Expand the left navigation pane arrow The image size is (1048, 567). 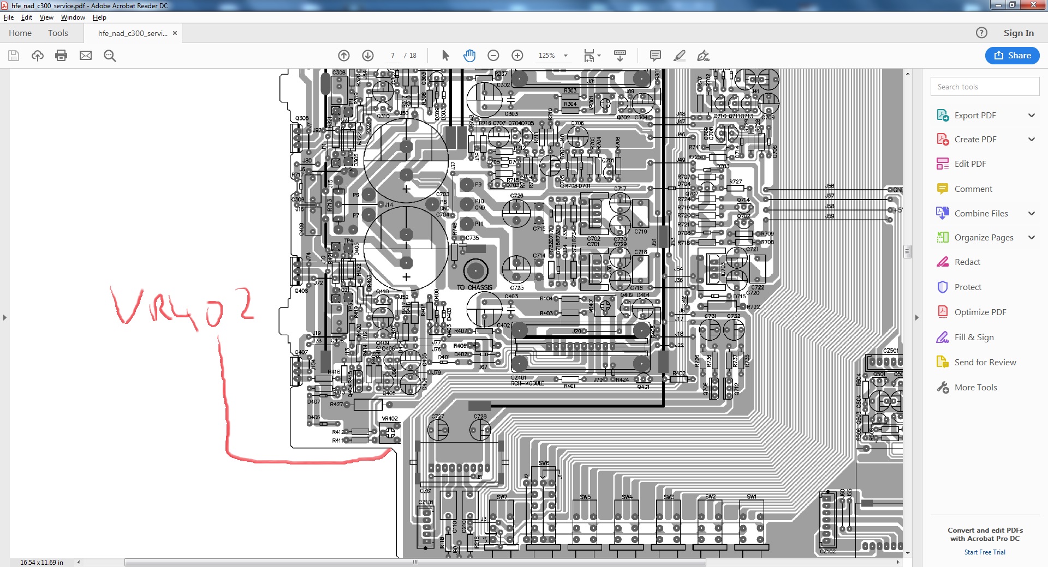(5, 317)
